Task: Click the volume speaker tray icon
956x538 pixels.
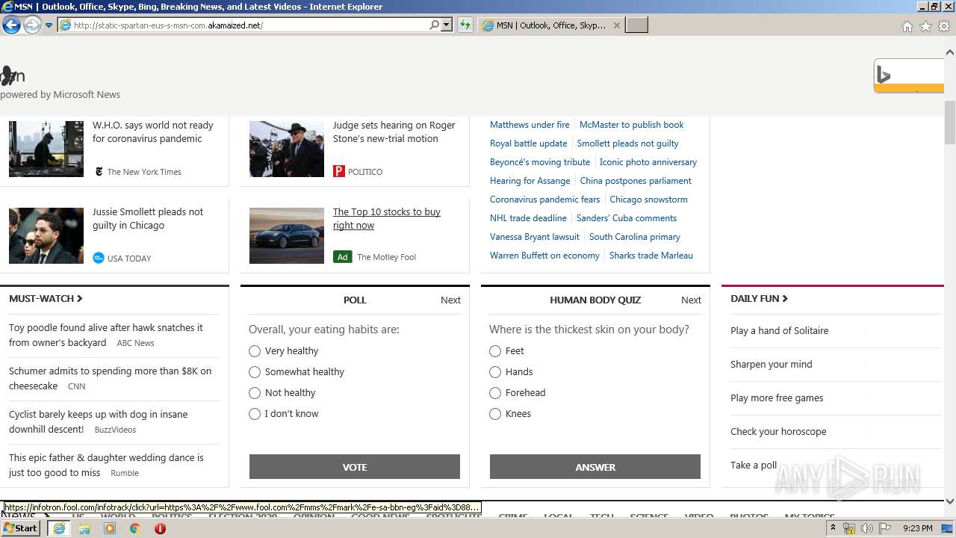Action: click(x=867, y=528)
